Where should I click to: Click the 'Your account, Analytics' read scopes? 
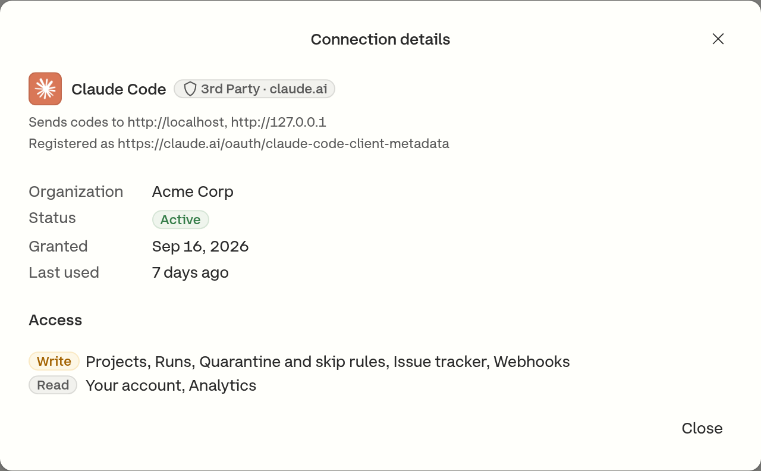coord(171,385)
